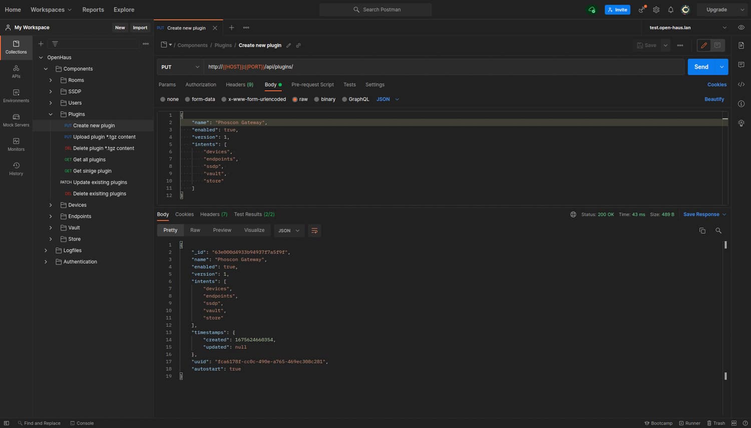
Task: Expand the Devices folder in collection
Action: coord(51,205)
